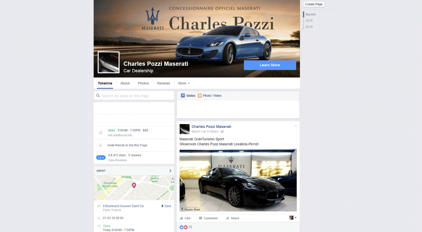This screenshot has height=232, width=422.
Task: Open the March 3 at 11:00am timestamp
Action: (x=205, y=131)
